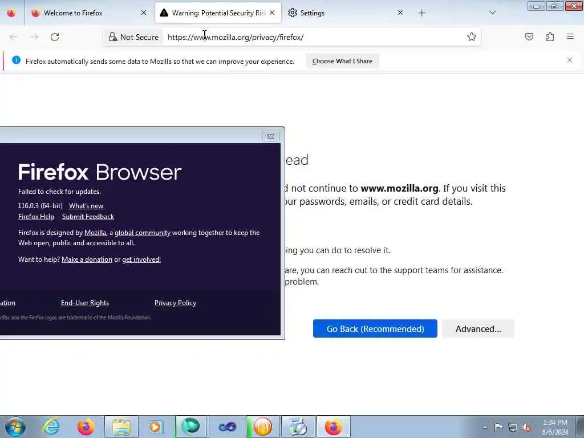This screenshot has height=438, width=584.
Task: Open the End-User Rights link
Action: 85,303
